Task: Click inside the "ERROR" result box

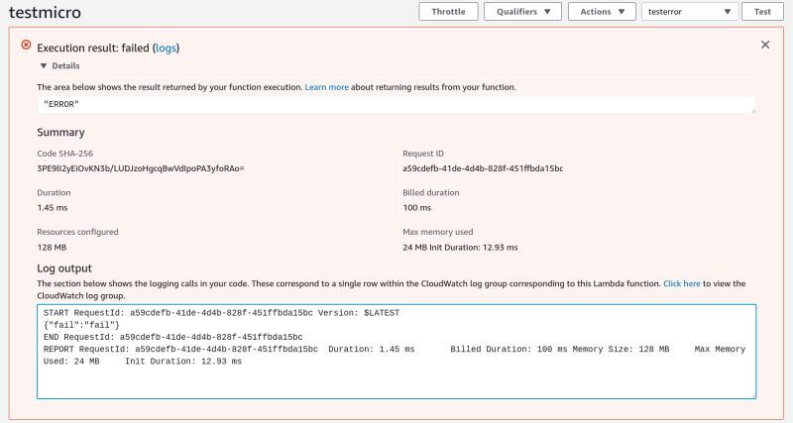Action: click(x=396, y=105)
